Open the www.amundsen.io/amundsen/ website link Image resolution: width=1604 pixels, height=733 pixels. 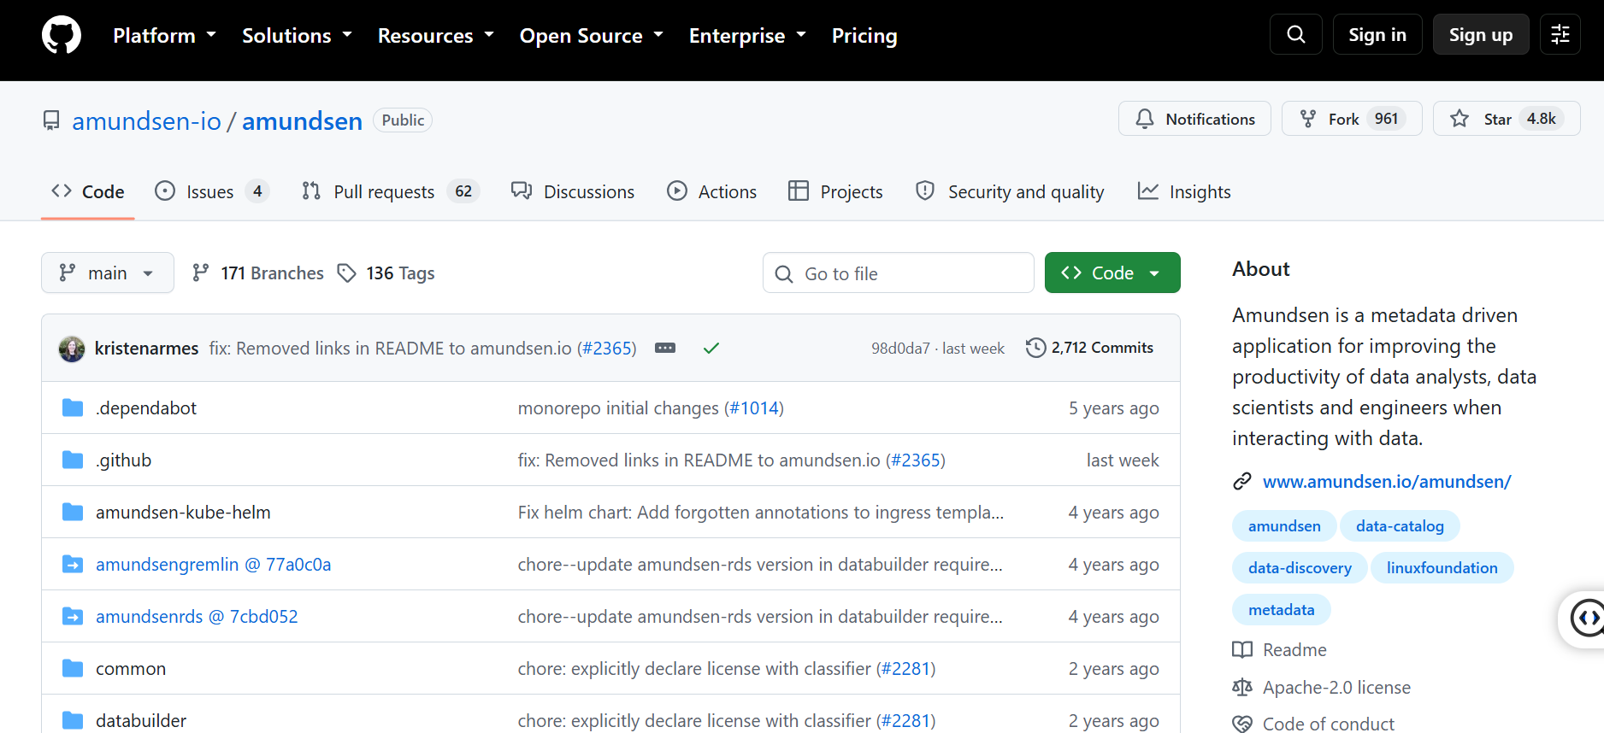[1387, 481]
